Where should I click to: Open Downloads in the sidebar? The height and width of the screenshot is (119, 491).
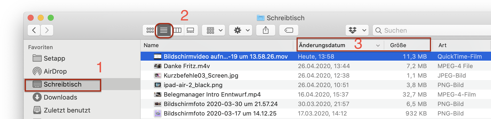(60, 97)
